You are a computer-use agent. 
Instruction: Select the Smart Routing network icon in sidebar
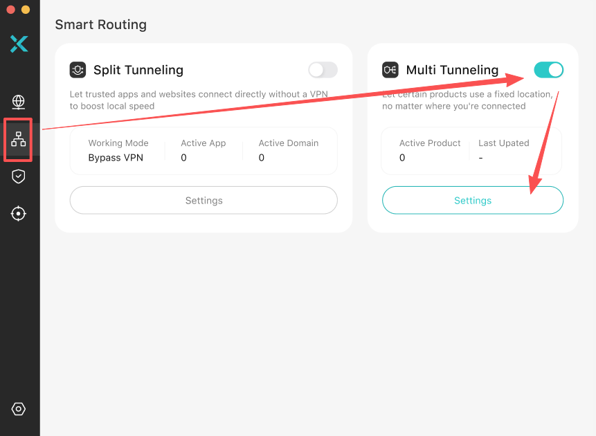[18, 139]
